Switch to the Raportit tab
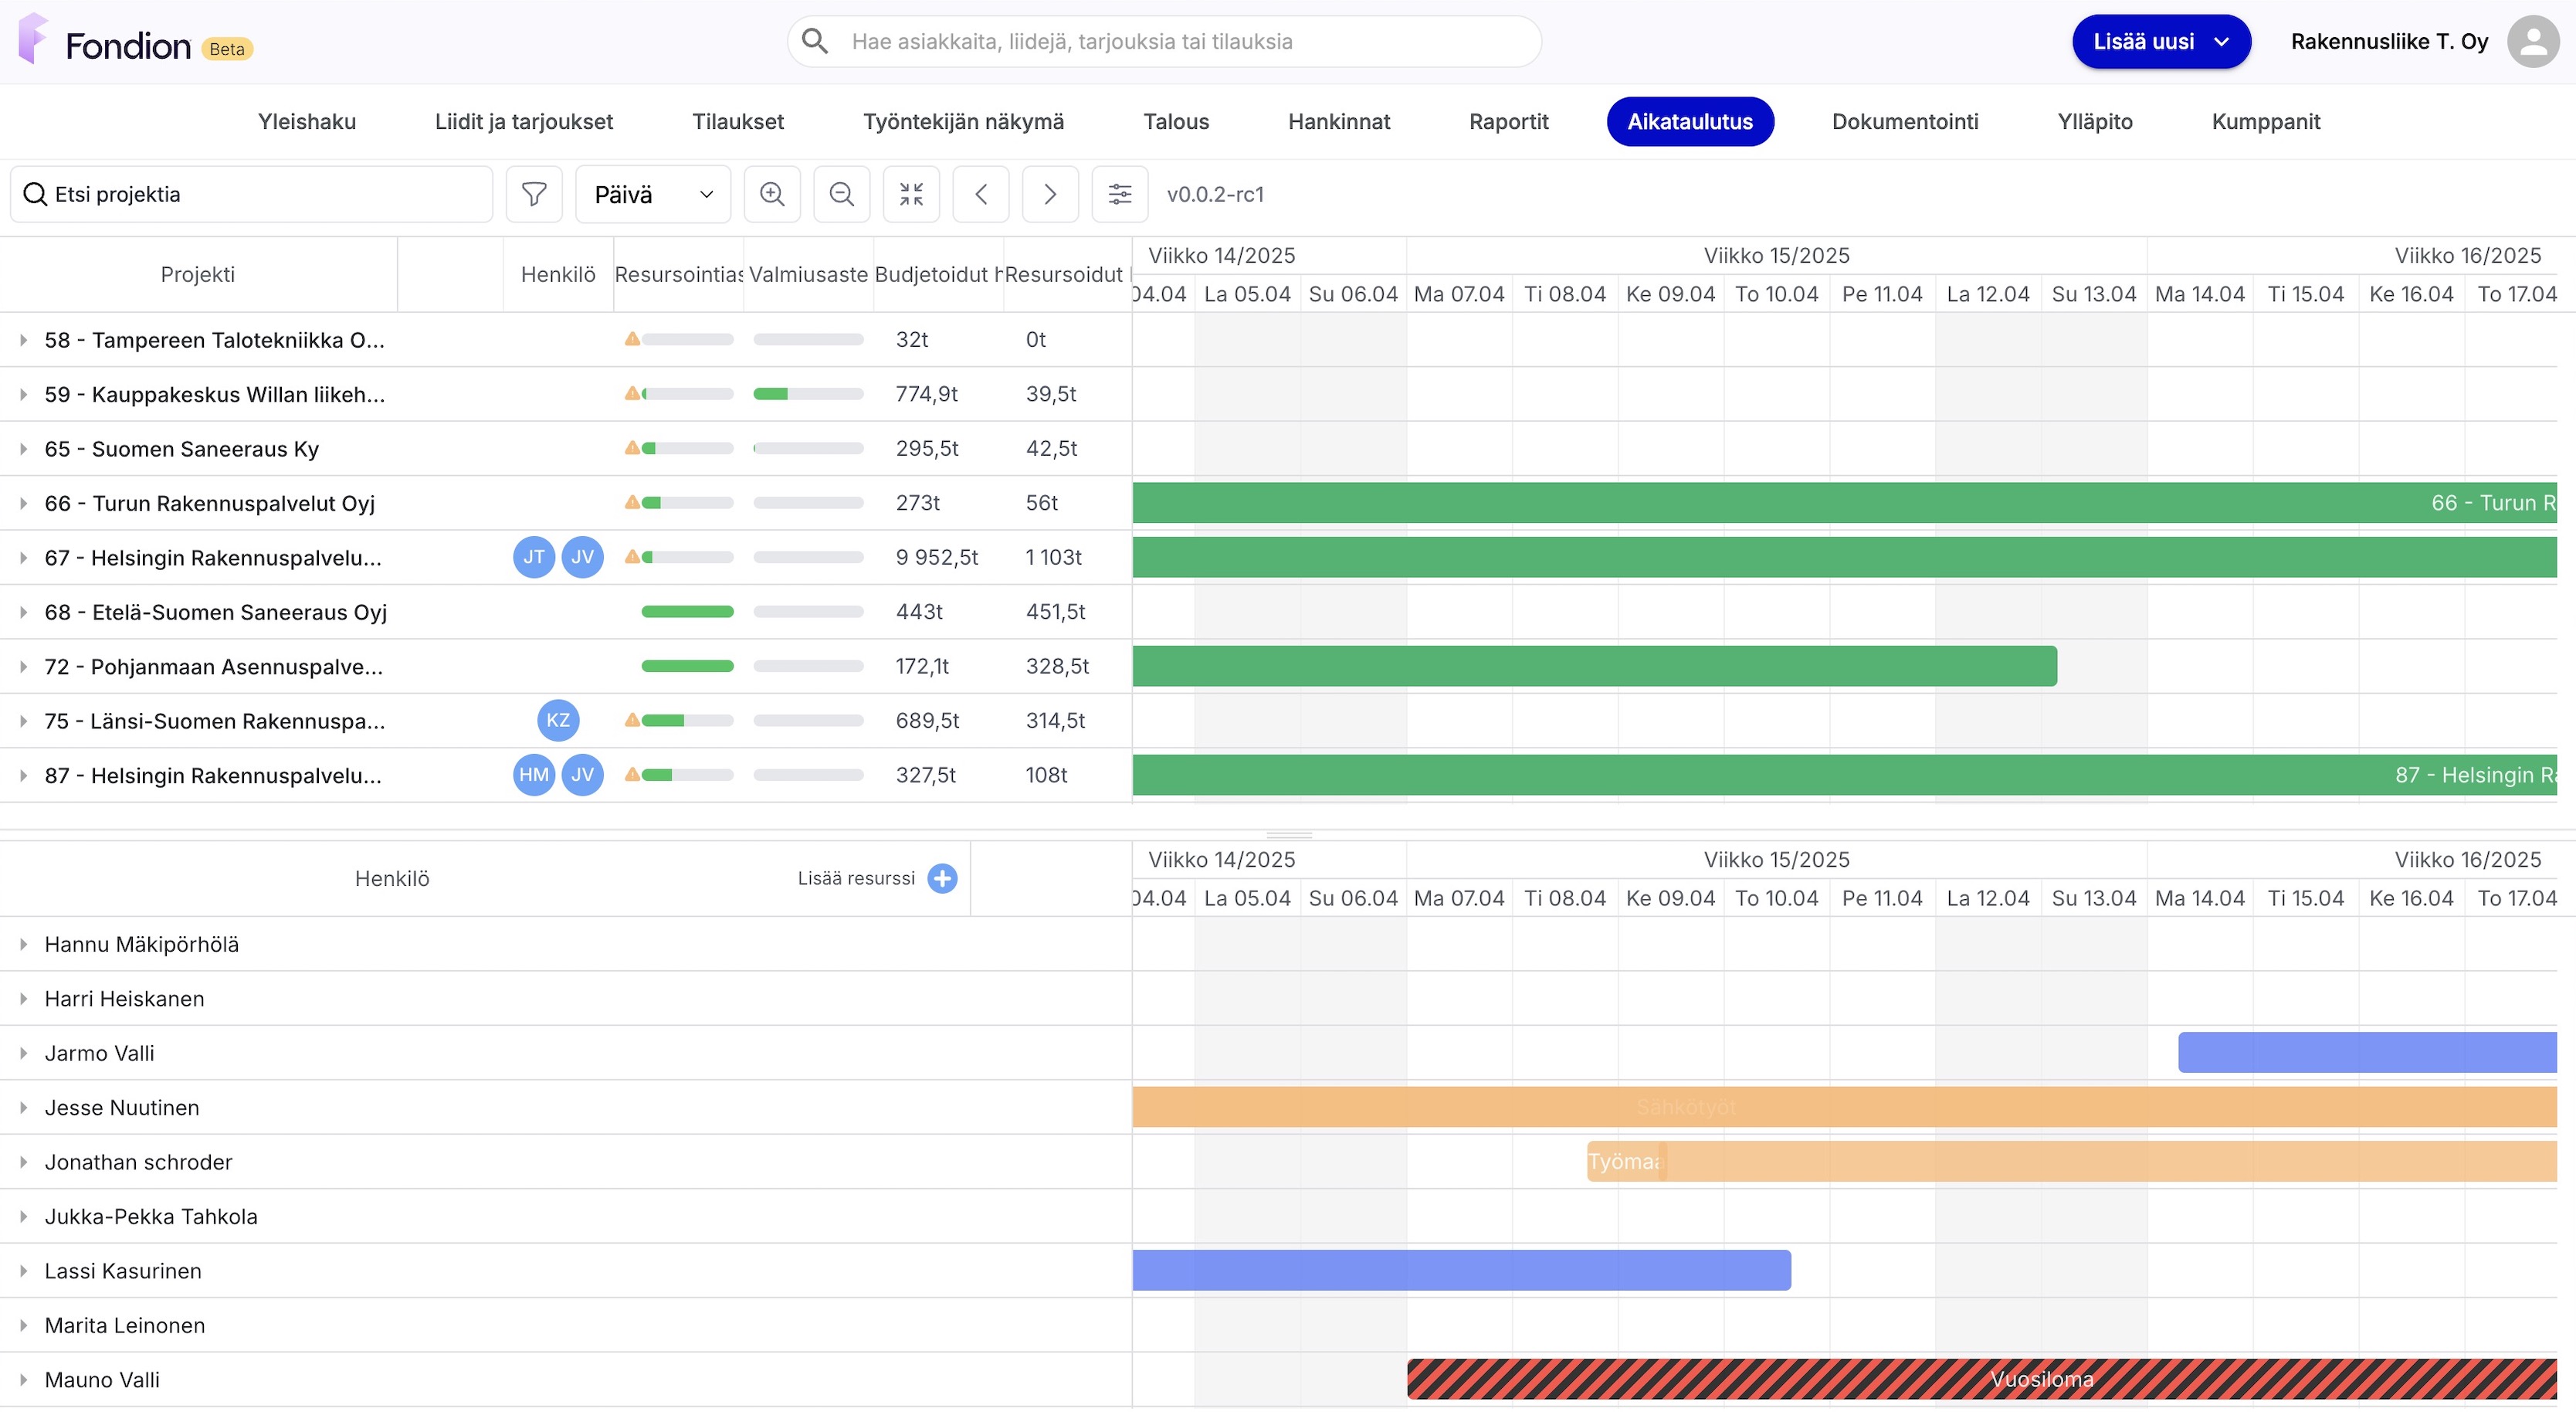The image size is (2576, 1412). [1508, 122]
